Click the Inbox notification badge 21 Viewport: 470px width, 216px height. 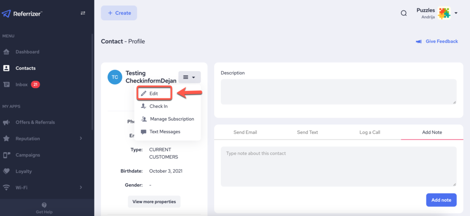pos(35,85)
